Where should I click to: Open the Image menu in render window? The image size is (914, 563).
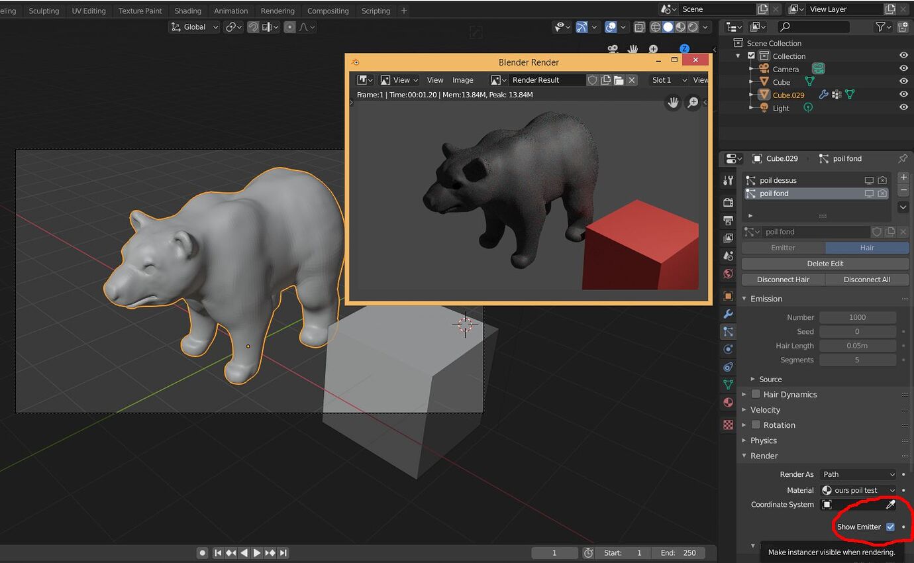tap(462, 80)
